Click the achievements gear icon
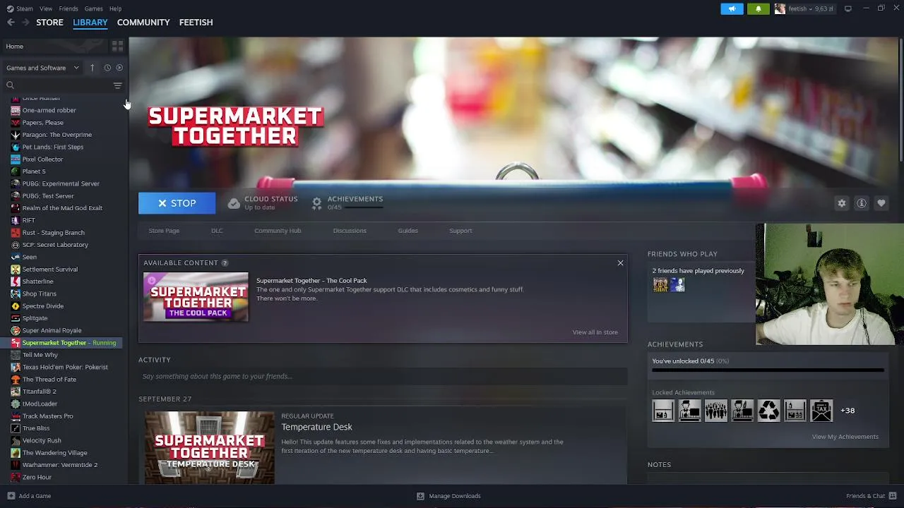The height and width of the screenshot is (508, 904). tap(317, 203)
